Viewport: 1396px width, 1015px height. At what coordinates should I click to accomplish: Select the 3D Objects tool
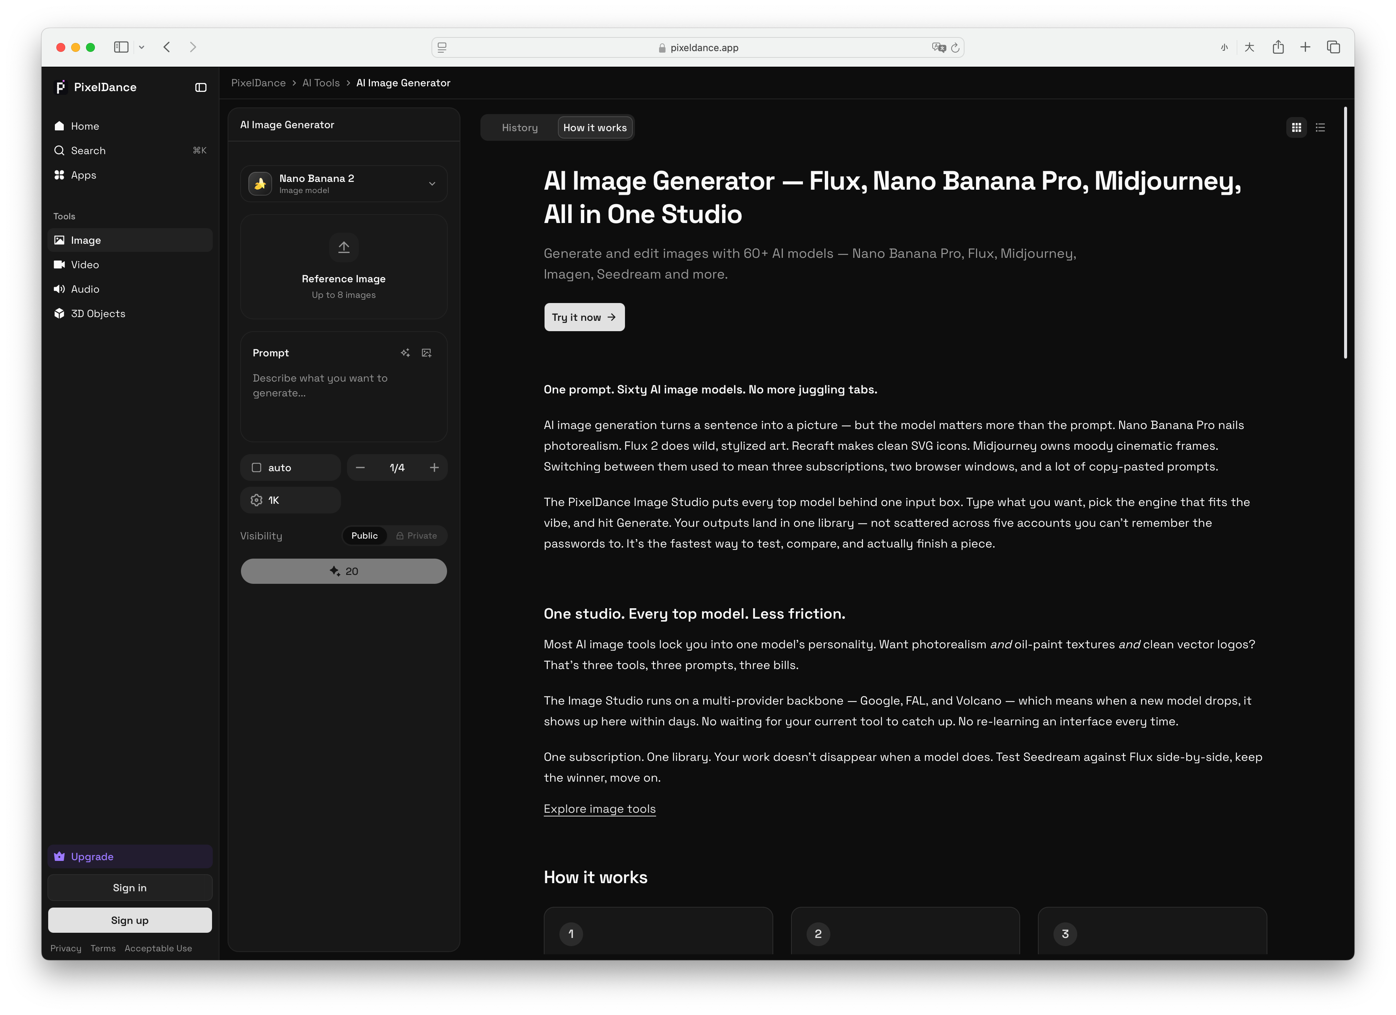pos(130,314)
